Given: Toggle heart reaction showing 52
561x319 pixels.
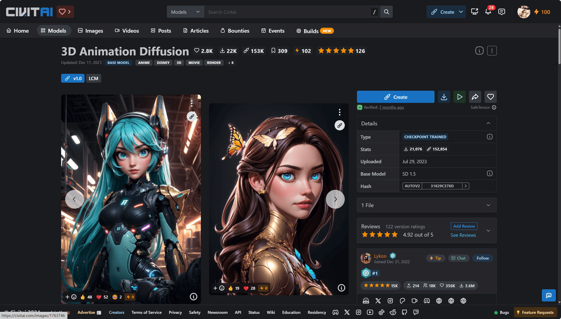Looking at the screenshot, I should (x=102, y=297).
